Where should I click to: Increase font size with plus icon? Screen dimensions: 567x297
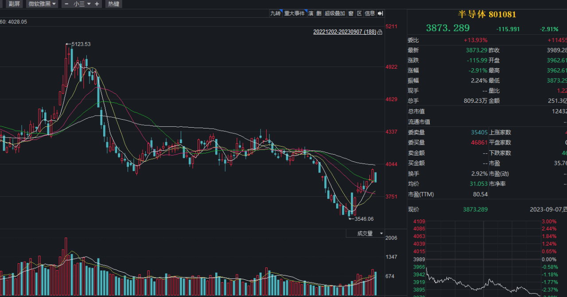point(97,4)
